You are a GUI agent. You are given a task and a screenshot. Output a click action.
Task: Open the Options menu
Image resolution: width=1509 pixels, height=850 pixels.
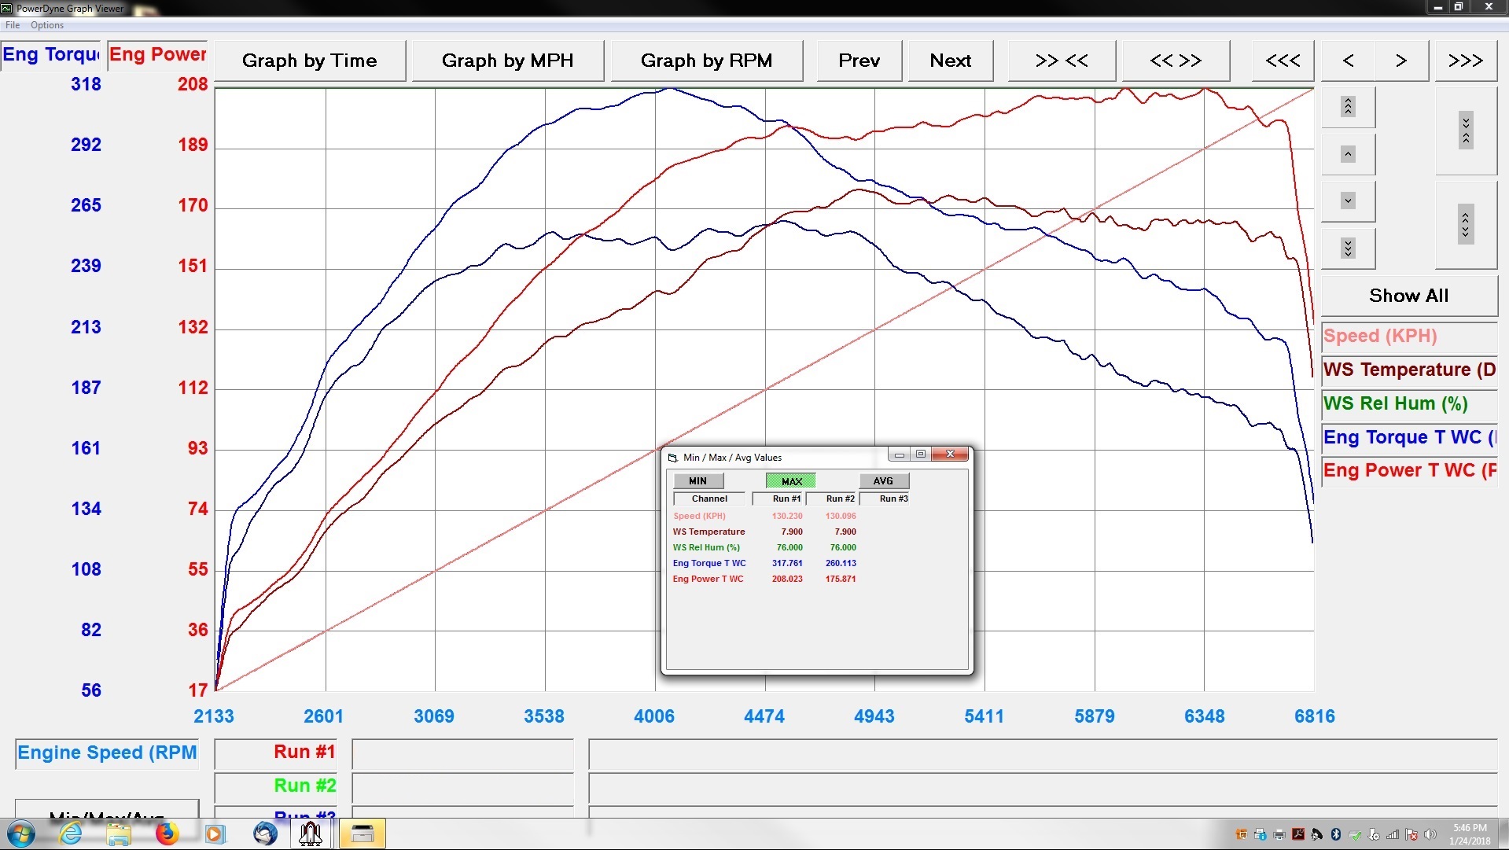coord(47,25)
